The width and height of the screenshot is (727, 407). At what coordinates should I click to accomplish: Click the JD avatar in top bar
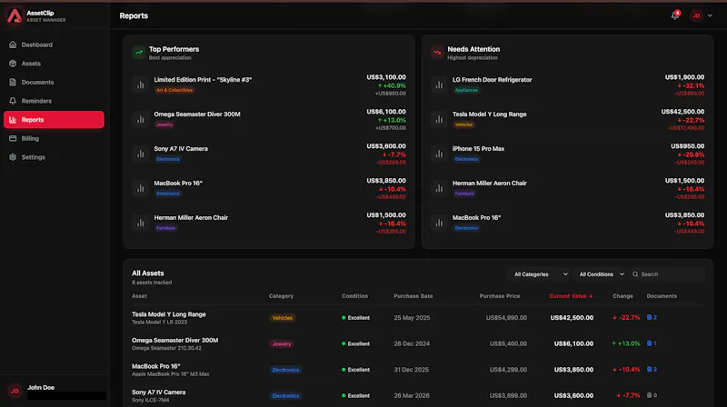(x=696, y=15)
